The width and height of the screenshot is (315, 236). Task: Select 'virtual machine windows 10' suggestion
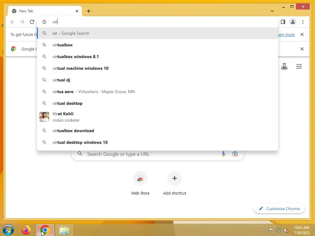(157, 68)
